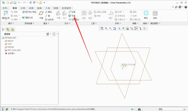The width and height of the screenshot is (188, 111).
Task: Open View Manager in the graphics toolbar
Action: tap(127, 28)
